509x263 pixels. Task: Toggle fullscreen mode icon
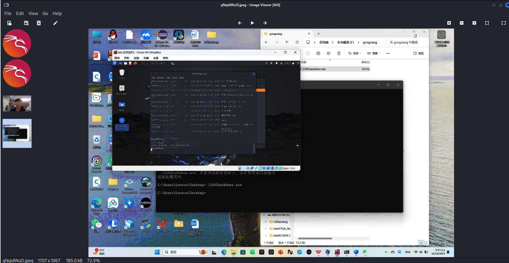503,23
